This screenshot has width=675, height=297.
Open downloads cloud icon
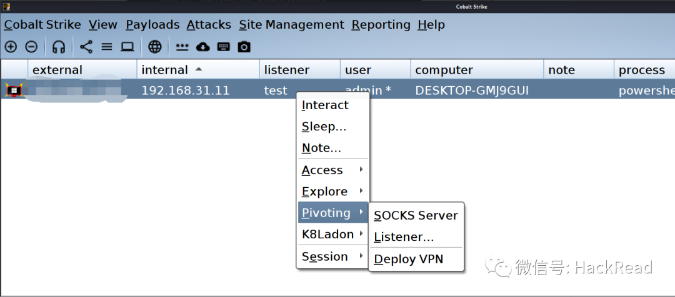202,47
